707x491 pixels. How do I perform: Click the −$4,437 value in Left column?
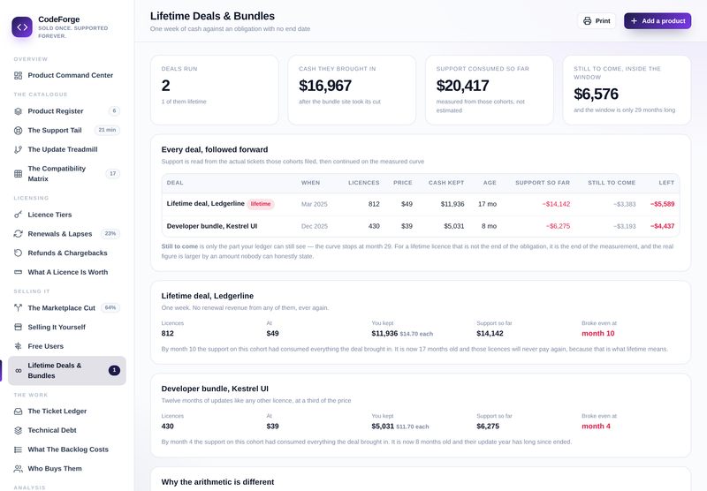(662, 226)
